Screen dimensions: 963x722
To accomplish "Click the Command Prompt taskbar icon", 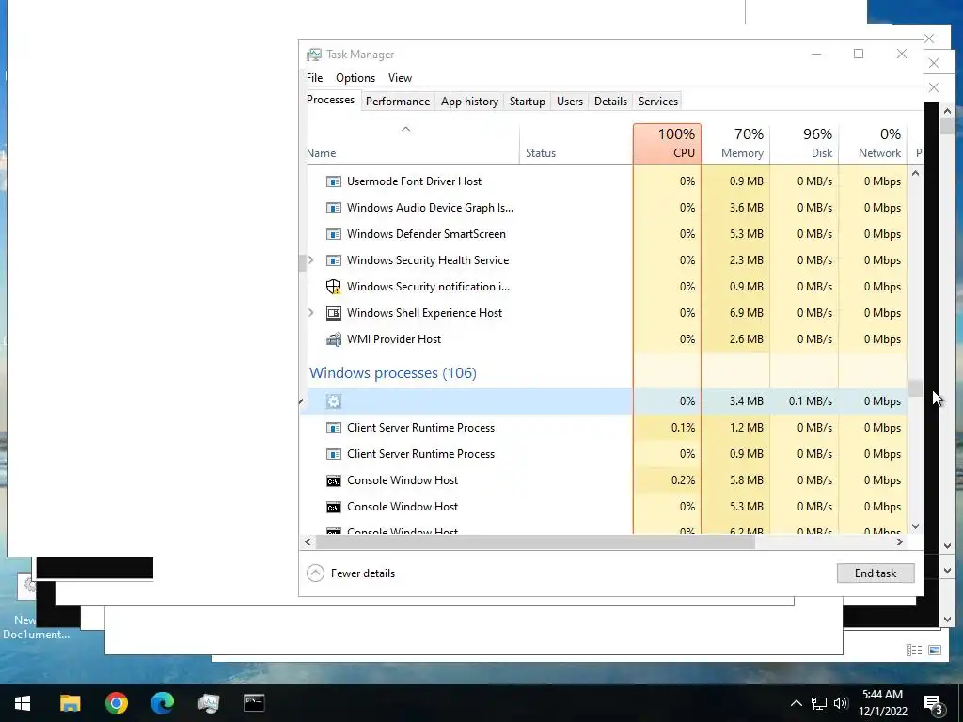I will click(254, 703).
